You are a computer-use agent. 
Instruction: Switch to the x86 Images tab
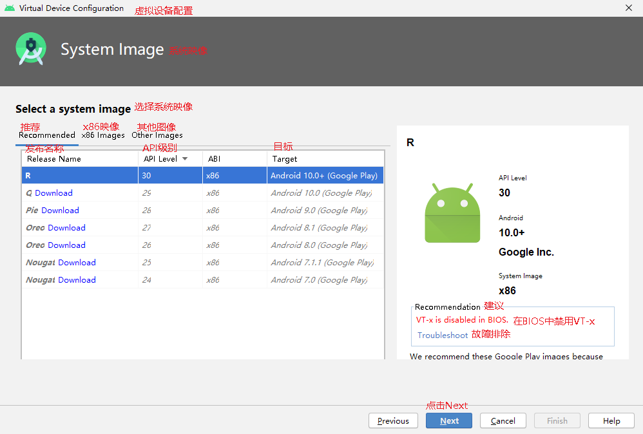click(103, 135)
